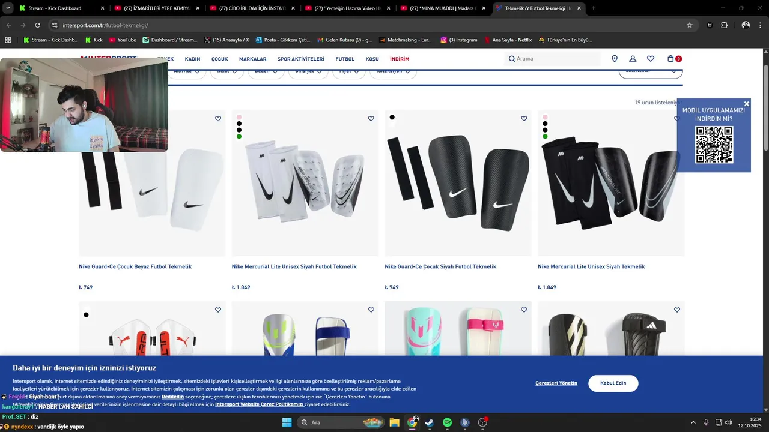The width and height of the screenshot is (769, 432).
Task: Select black swatch on Nike Guard-Ce Siyah card
Action: (x=392, y=118)
